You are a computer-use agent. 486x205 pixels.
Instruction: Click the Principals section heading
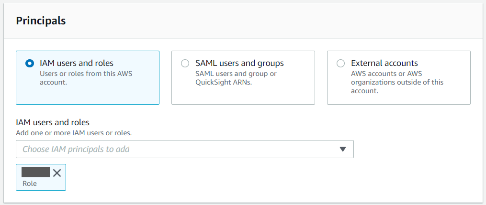coord(41,21)
